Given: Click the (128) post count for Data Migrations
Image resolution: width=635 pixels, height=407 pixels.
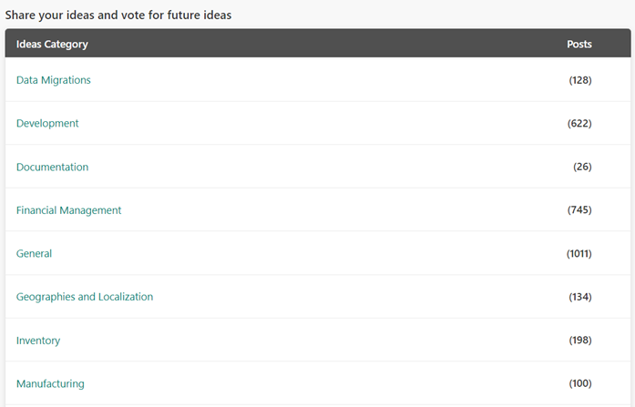Looking at the screenshot, I should point(580,80).
